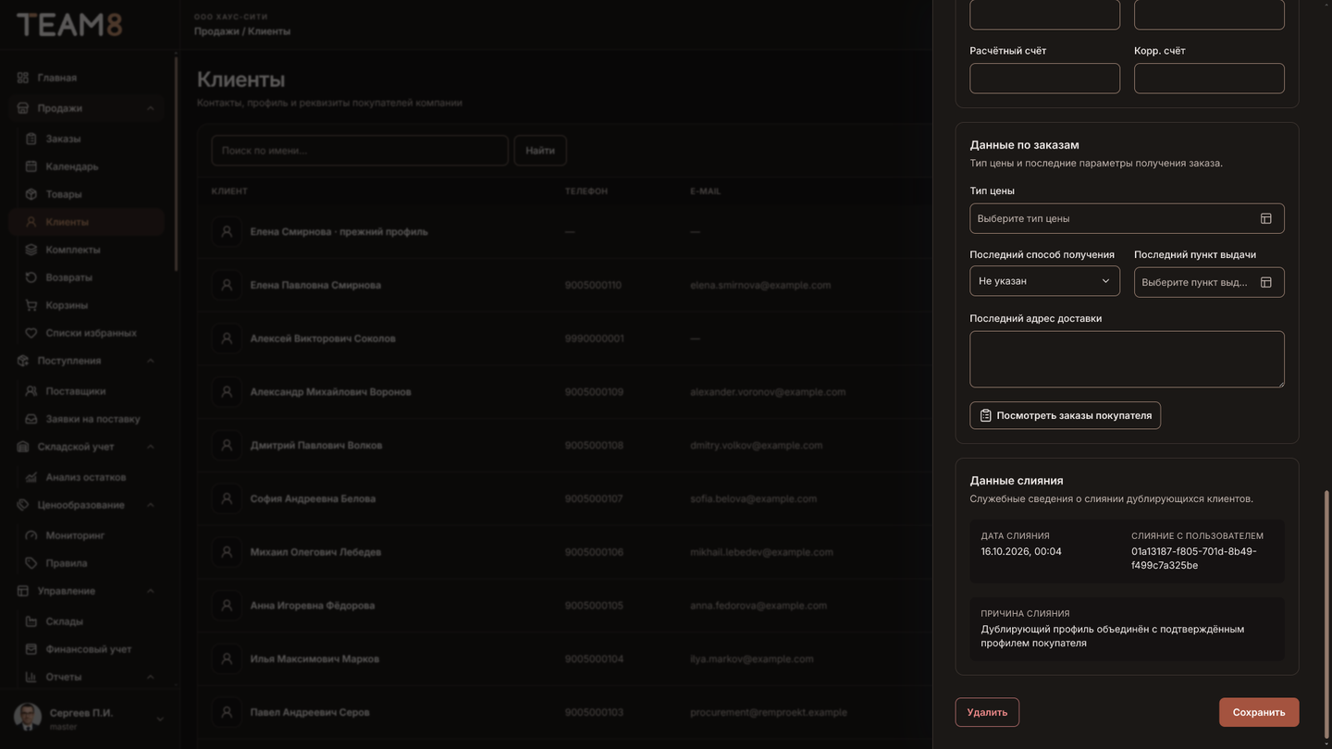Click the Мониторинг gauge icon
This screenshot has height=749, width=1332.
pyautogui.click(x=31, y=535)
